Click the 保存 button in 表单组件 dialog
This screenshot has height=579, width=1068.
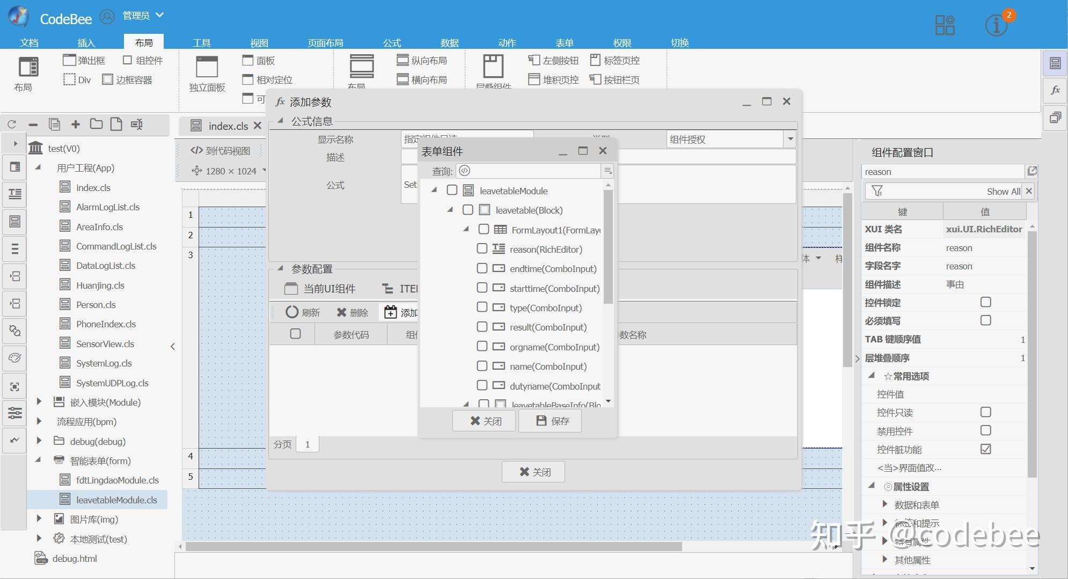551,421
